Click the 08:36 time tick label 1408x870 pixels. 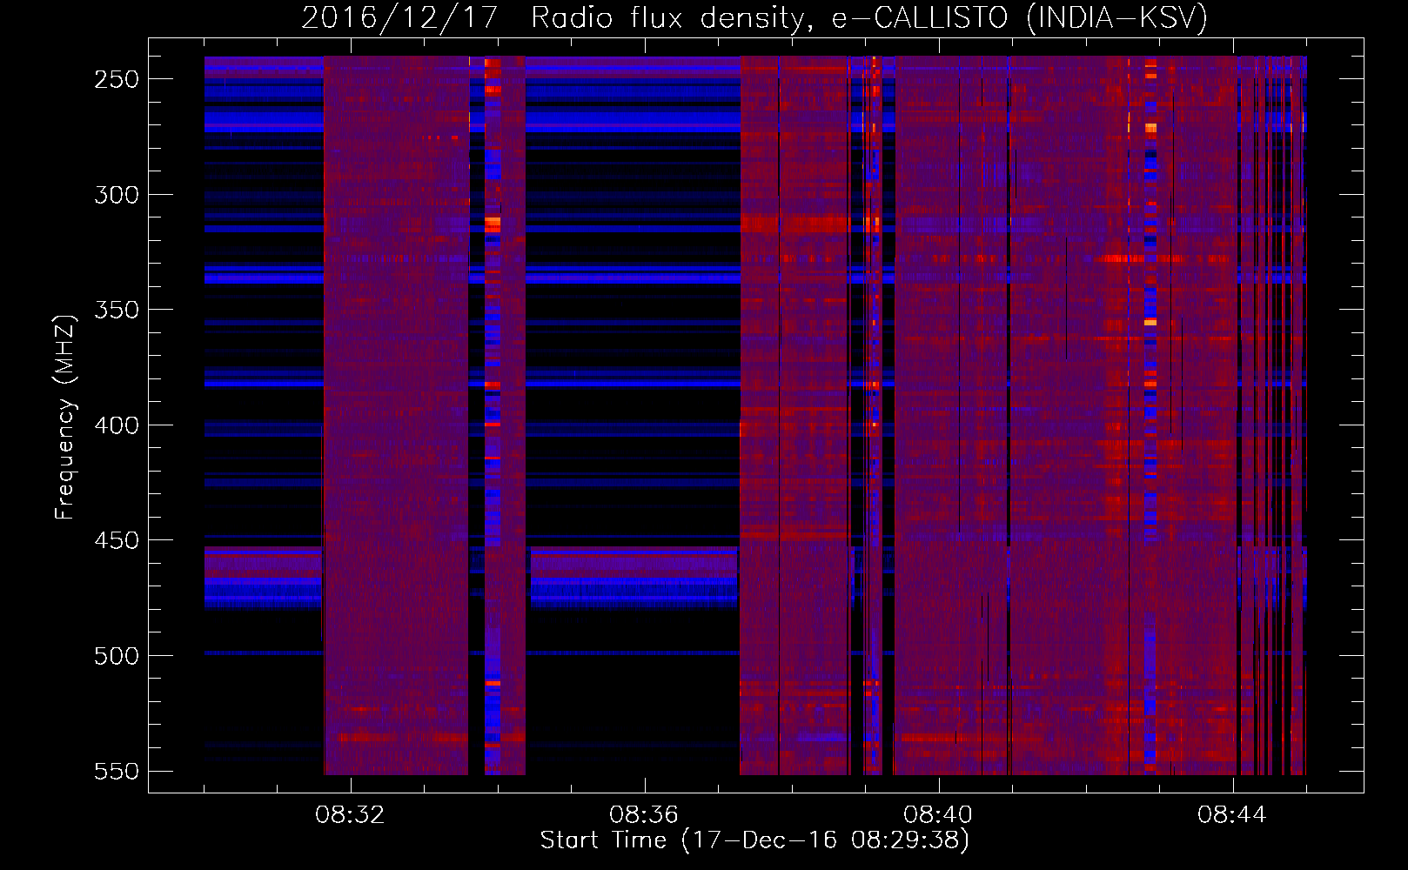click(x=644, y=815)
